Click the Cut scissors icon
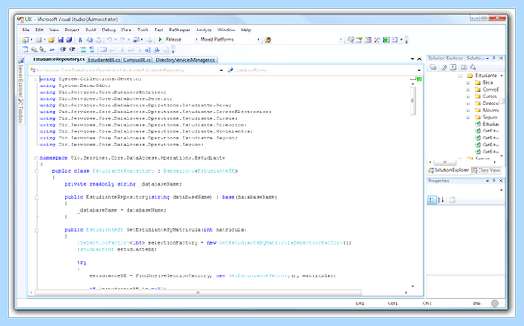Viewport: 524px width, 326px height. pyautogui.click(x=80, y=40)
